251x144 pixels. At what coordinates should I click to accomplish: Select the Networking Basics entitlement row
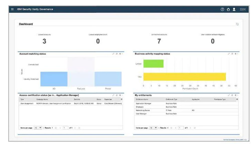pos(186,110)
